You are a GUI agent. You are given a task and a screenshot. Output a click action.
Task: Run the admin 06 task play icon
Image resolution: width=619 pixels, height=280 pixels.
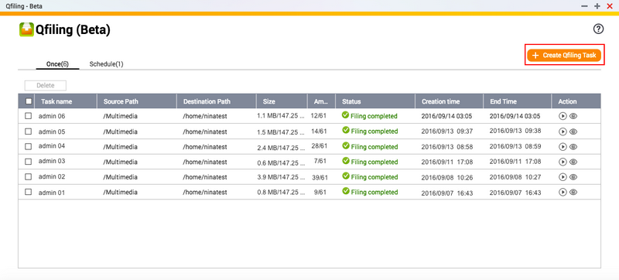pyautogui.click(x=563, y=116)
